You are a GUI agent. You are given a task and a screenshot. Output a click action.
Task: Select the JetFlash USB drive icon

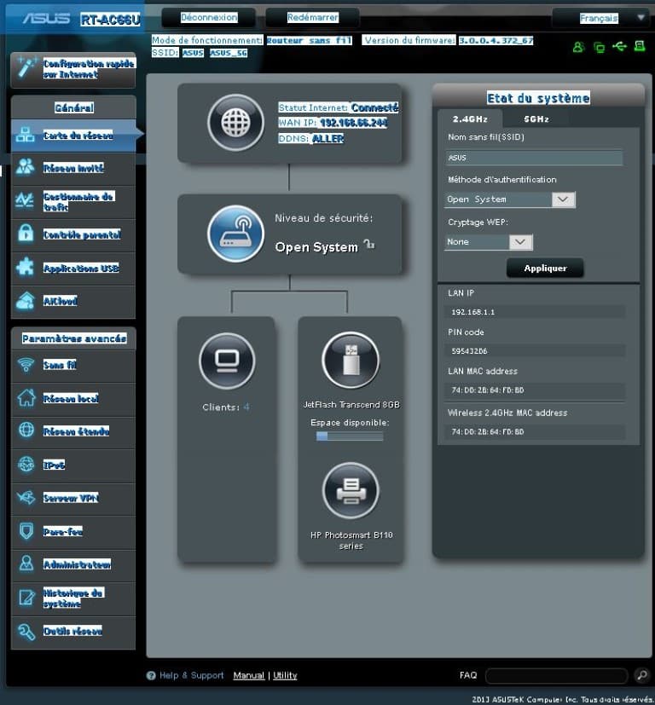(x=351, y=360)
